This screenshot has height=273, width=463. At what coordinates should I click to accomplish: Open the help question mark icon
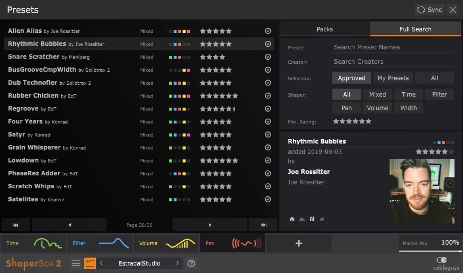(192, 263)
